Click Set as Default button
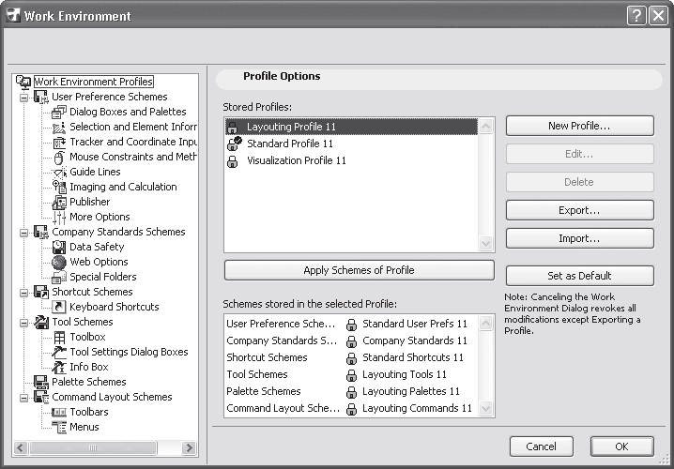674x469 pixels. coord(579,276)
